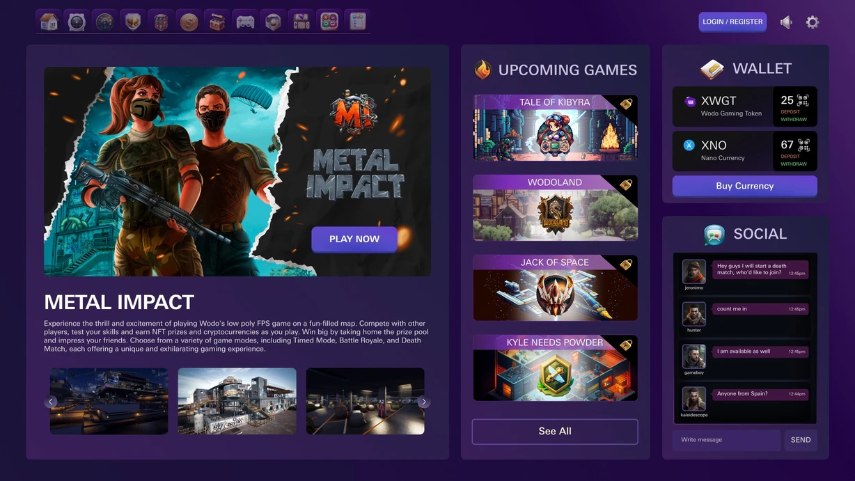Click the lock icon on Tale of Kibyra
Screen dimensions: 855x481
(626, 104)
